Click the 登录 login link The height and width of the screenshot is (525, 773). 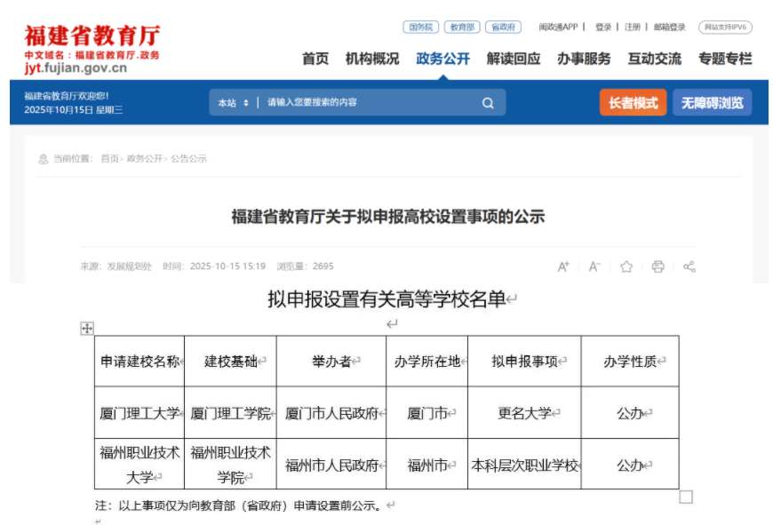[603, 28]
